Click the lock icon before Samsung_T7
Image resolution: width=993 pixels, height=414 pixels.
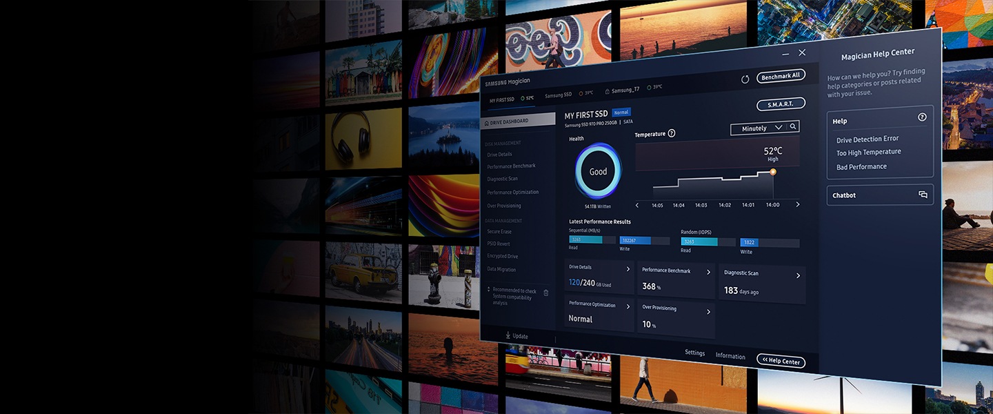pyautogui.click(x=607, y=91)
